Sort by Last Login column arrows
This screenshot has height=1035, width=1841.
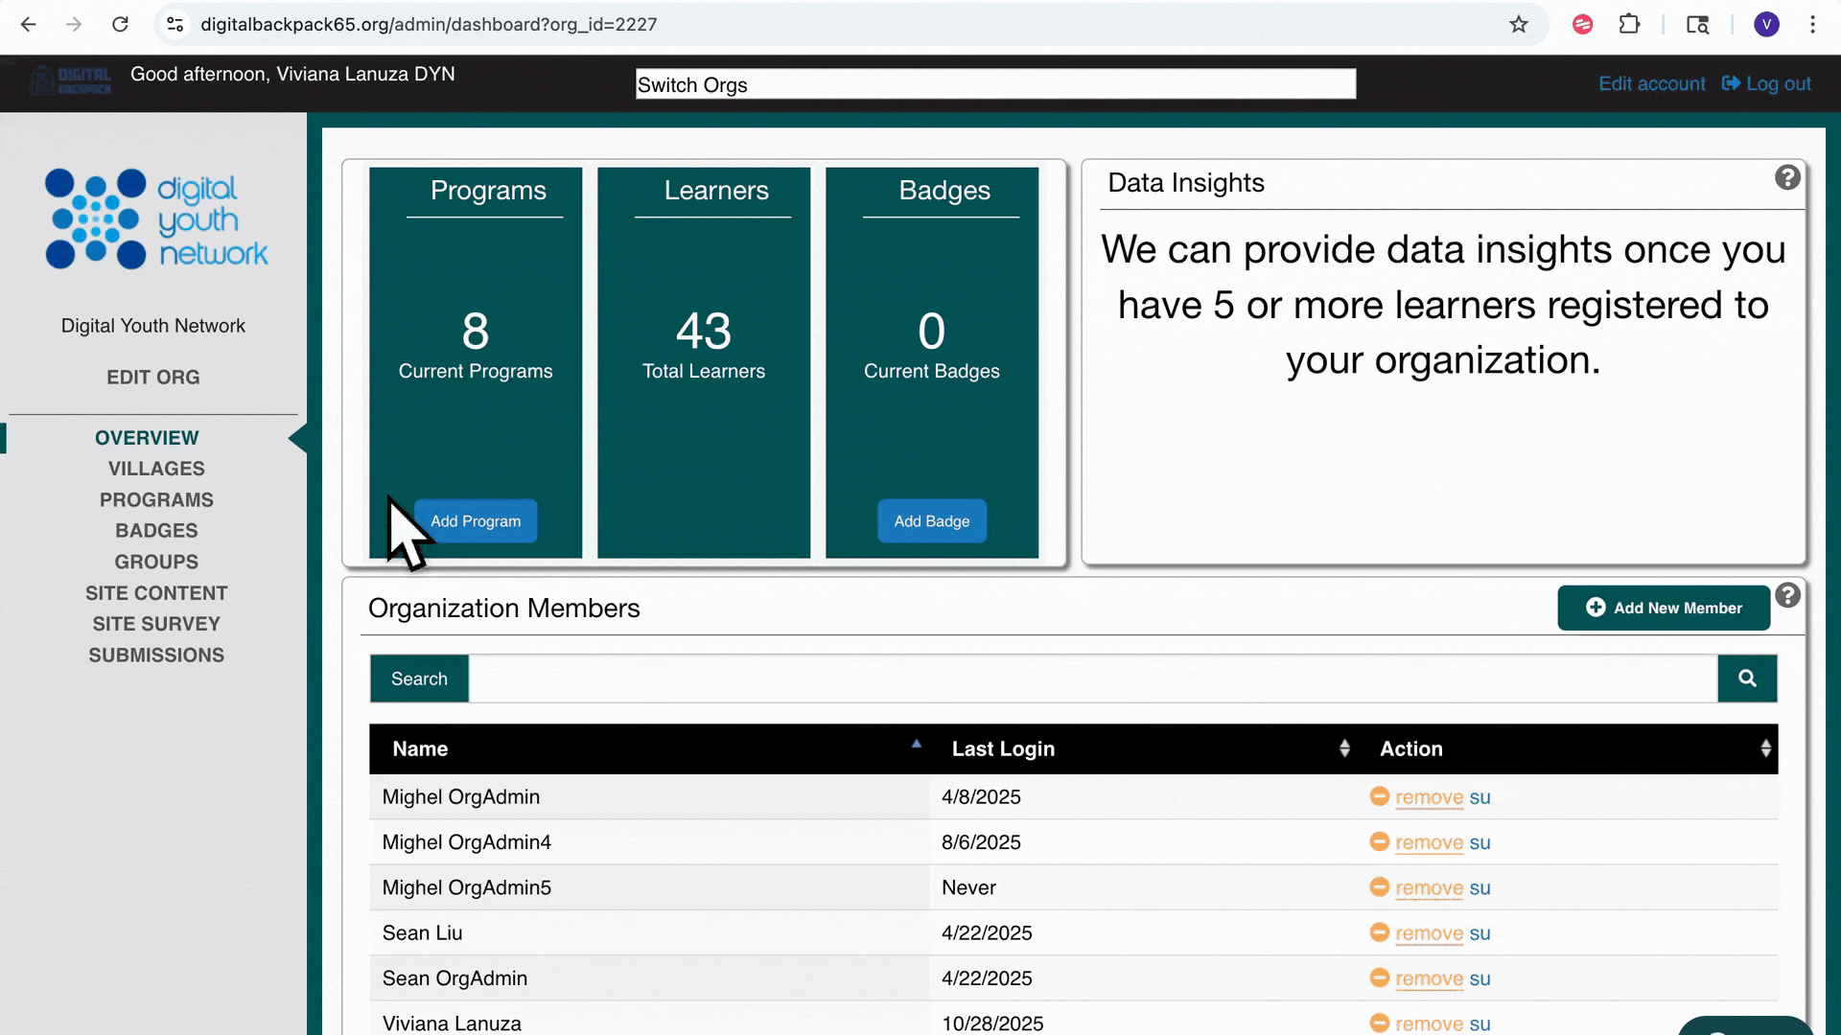tap(1344, 748)
